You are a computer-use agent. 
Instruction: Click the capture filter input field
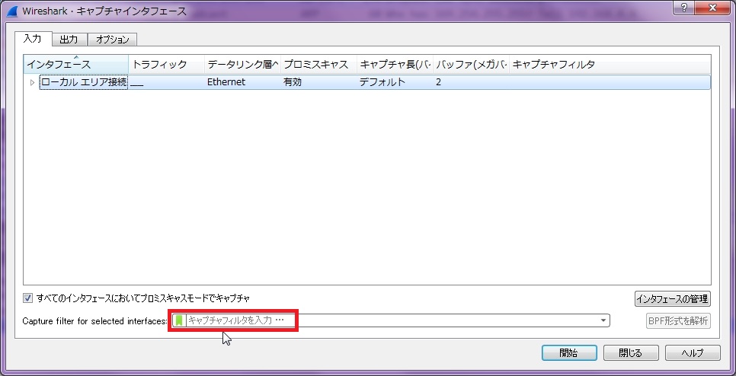tap(392, 320)
